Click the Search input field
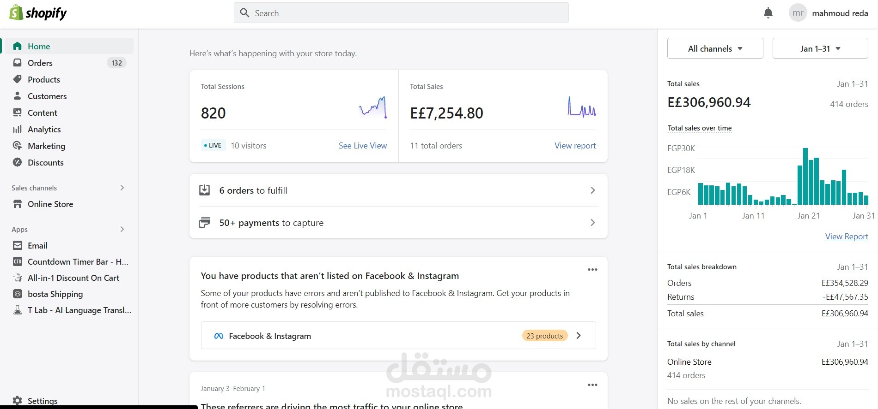 (401, 13)
